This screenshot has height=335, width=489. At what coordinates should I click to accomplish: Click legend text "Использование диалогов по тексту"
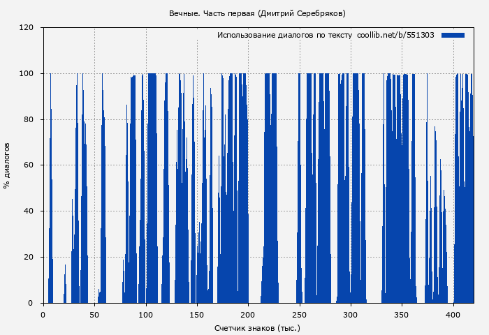coord(285,35)
